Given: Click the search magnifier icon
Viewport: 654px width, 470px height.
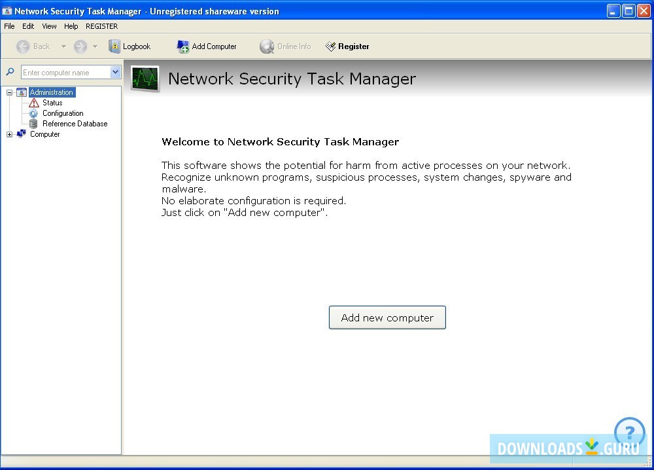Looking at the screenshot, I should [10, 72].
